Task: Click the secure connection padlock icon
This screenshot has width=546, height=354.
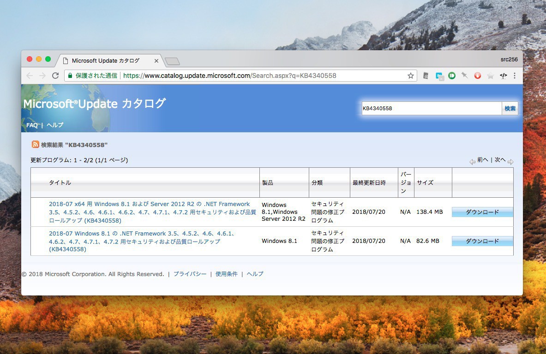Action: [x=70, y=76]
